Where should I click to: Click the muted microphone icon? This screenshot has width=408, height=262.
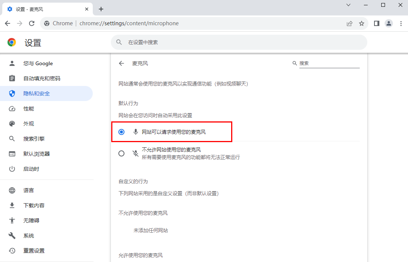pyautogui.click(x=136, y=153)
